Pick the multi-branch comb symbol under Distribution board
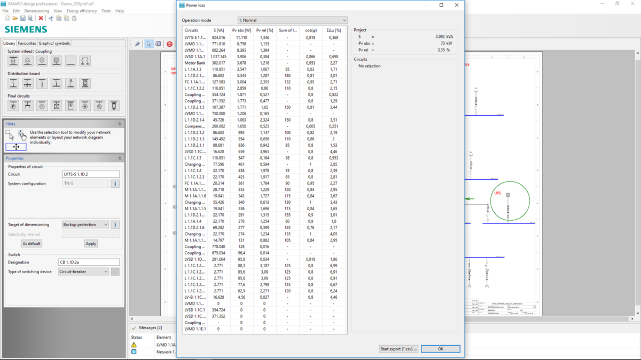Image resolution: width=641 pixels, height=360 pixels. [x=28, y=83]
